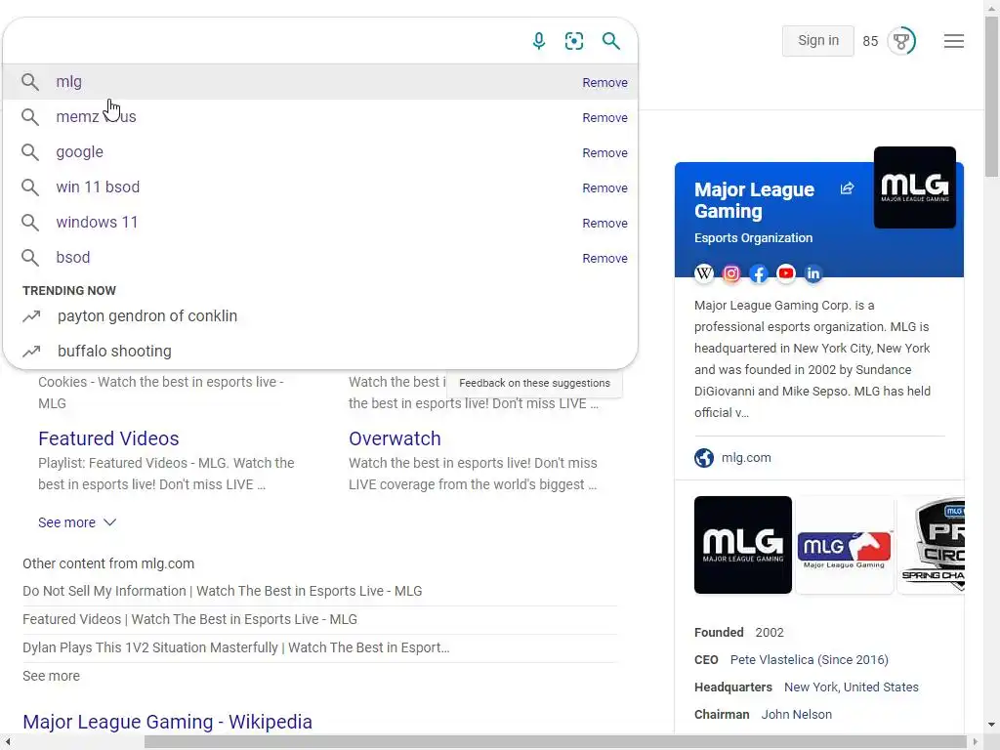Click the search icon beside bsod suggestion
This screenshot has width=1000, height=750.
[x=30, y=258]
